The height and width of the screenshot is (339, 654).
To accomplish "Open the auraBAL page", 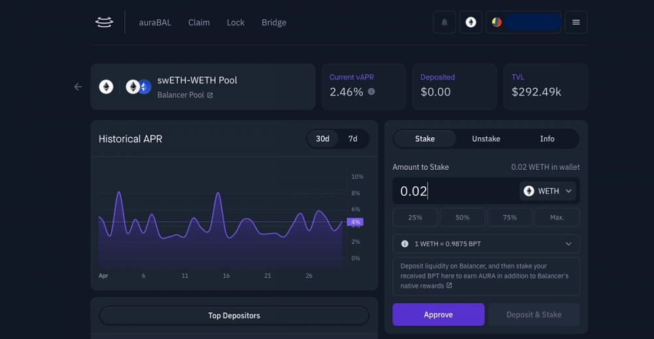I will (x=155, y=22).
